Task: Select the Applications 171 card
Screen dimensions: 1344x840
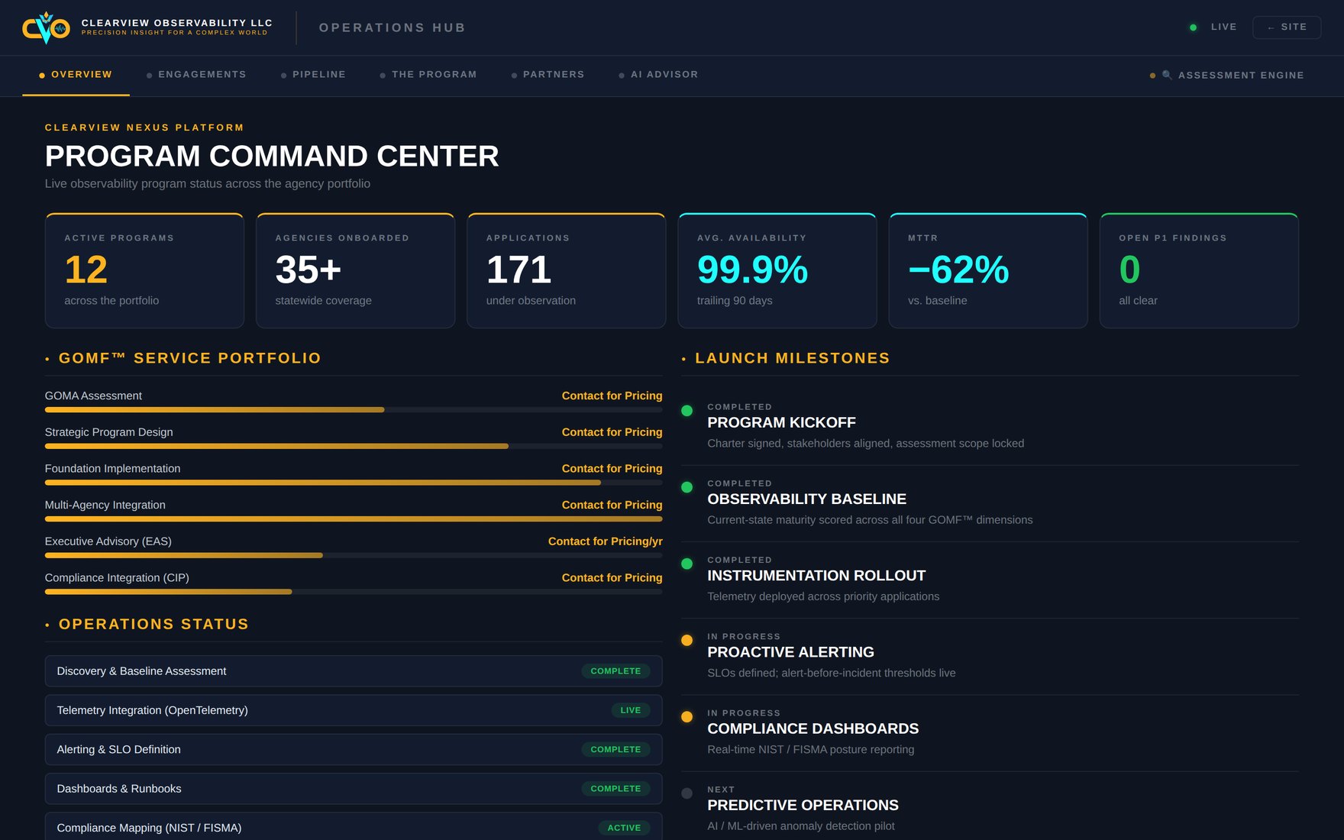Action: click(x=566, y=270)
